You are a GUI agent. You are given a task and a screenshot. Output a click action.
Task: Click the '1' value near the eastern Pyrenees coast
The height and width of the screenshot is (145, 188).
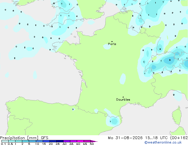(x=110, y=121)
